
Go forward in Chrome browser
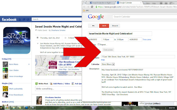[88, 7]
